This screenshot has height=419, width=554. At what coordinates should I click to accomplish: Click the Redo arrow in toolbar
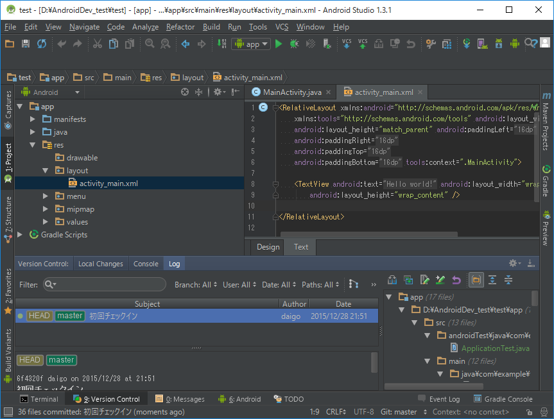click(x=78, y=44)
